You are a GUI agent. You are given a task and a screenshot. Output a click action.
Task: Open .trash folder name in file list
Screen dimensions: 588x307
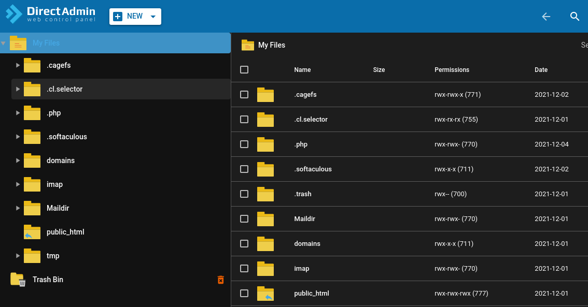tap(303, 194)
